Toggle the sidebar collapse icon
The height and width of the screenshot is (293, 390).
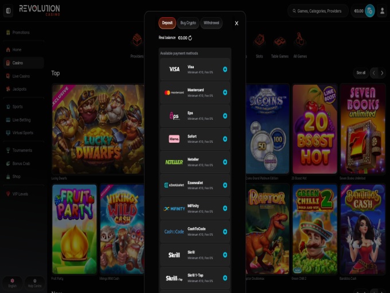point(8,10)
